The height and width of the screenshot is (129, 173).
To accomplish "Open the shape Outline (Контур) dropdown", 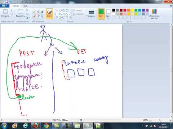I will pos(78,10).
